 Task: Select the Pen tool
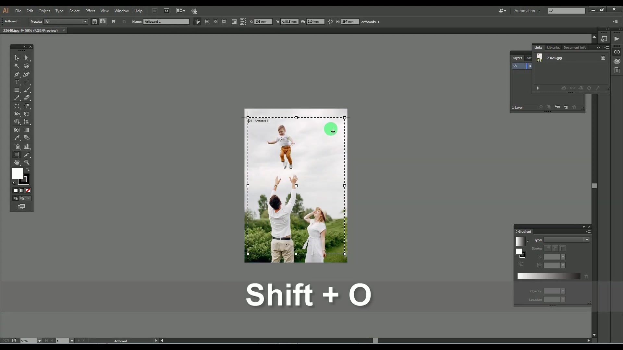[17, 74]
